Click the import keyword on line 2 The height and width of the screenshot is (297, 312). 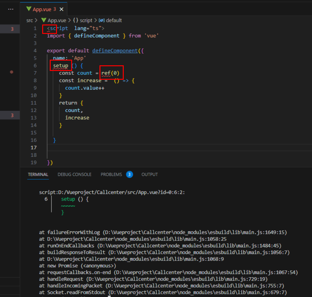[56, 36]
